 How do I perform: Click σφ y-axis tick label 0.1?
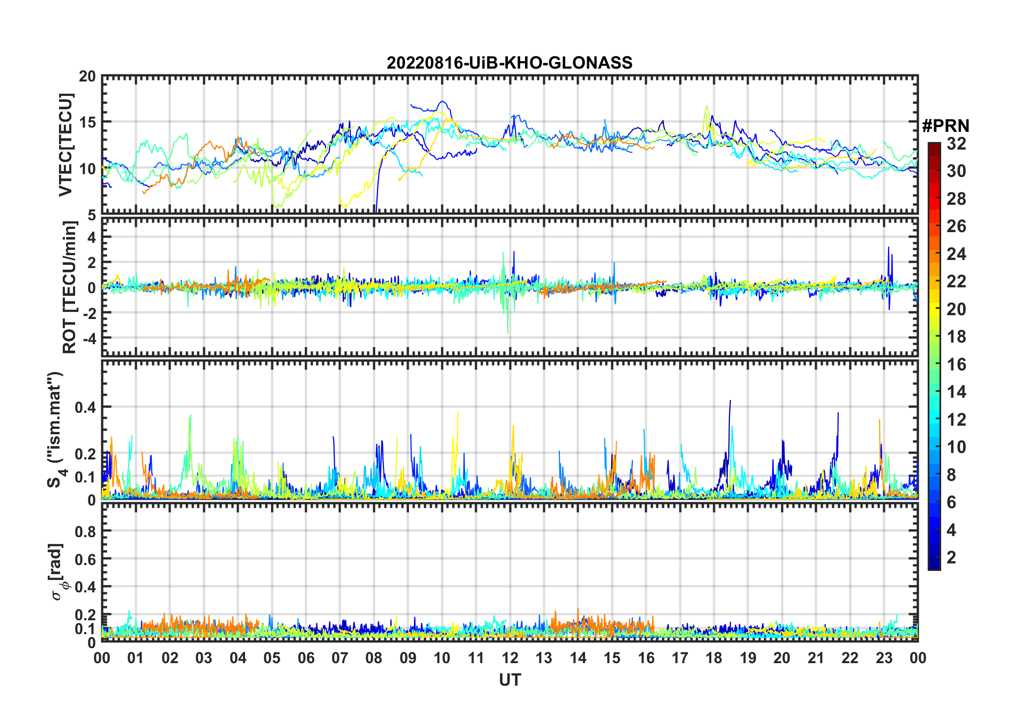(x=86, y=628)
